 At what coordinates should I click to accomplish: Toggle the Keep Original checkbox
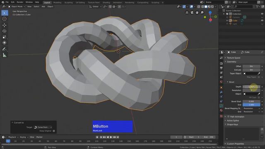point(54,131)
